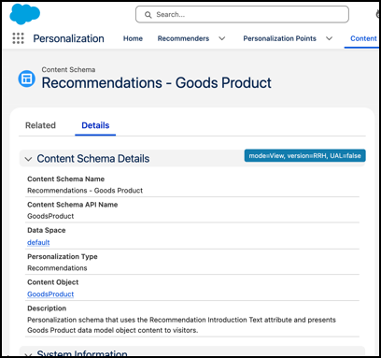The width and height of the screenshot is (381, 358).
Task: Open the Recommenders nav tab
Action: pyautogui.click(x=183, y=38)
